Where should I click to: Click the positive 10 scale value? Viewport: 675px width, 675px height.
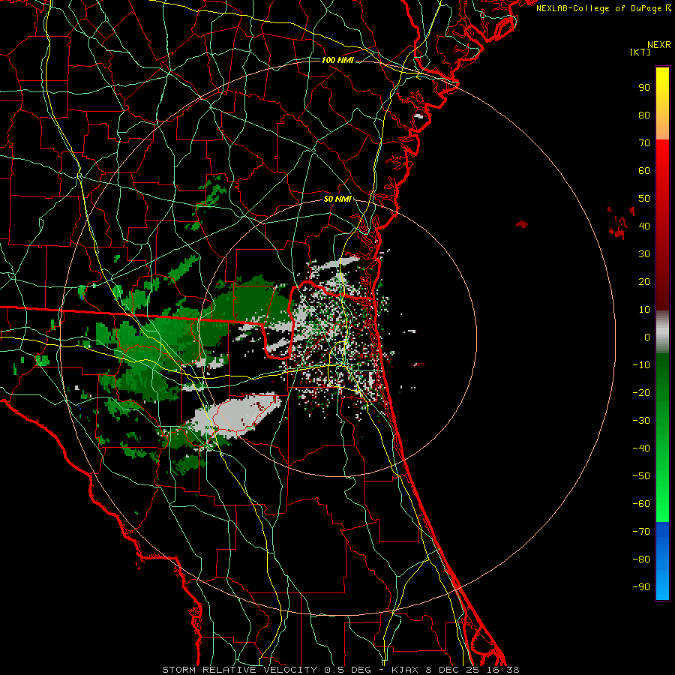click(644, 310)
